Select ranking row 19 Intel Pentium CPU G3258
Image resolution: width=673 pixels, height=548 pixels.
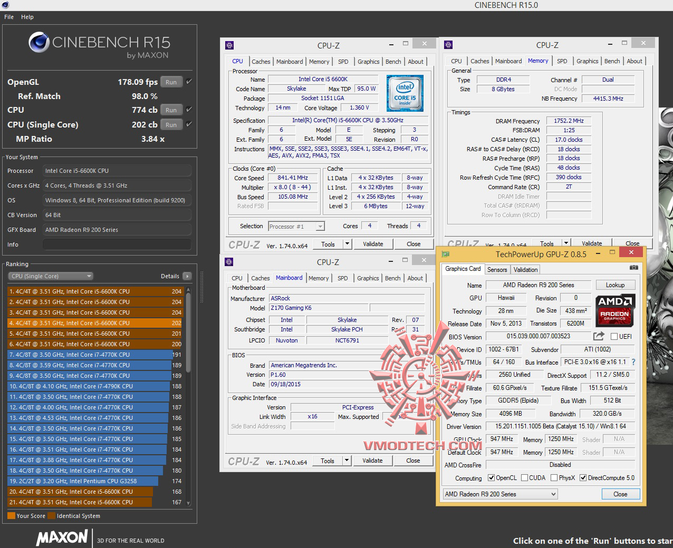tap(95, 481)
